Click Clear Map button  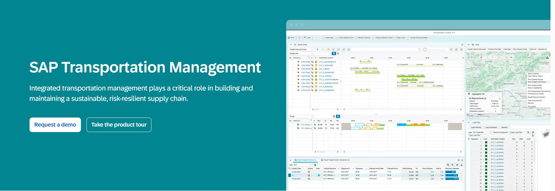(507, 49)
